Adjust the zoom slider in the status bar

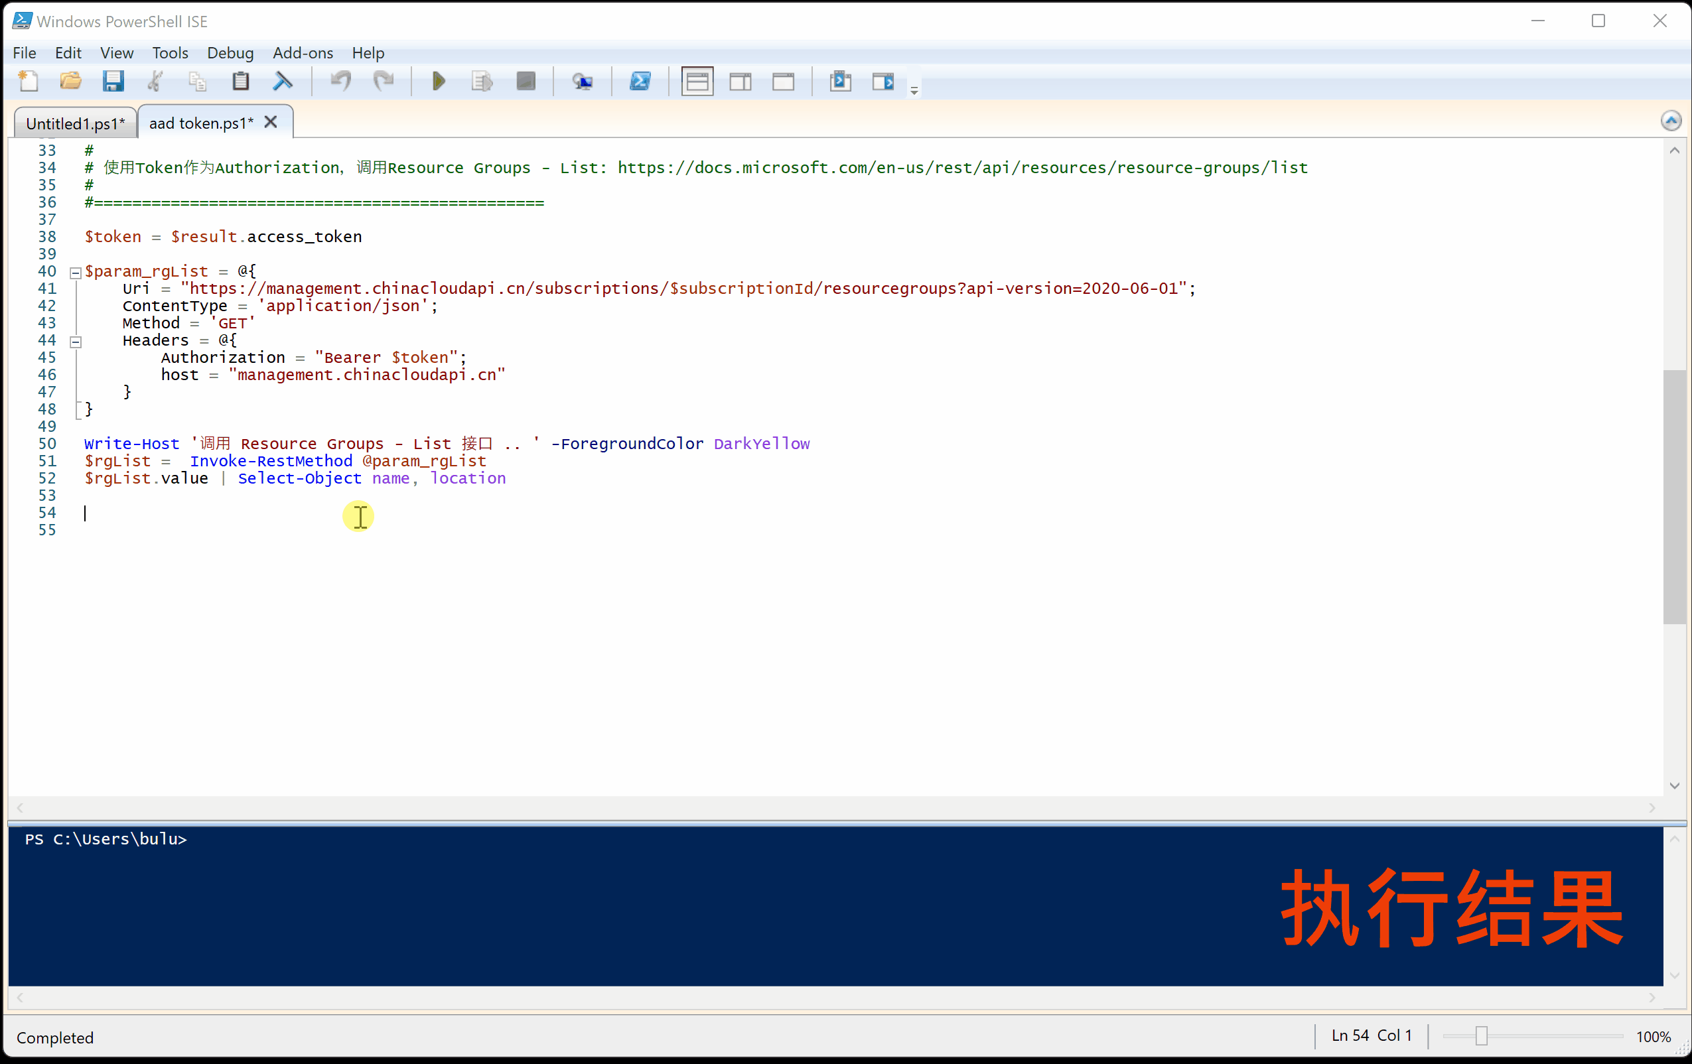point(1481,1036)
